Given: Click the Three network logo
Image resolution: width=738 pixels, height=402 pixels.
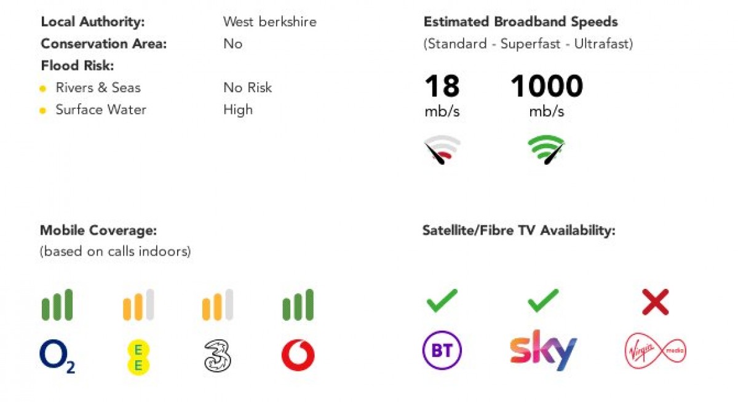Looking at the screenshot, I should [x=217, y=357].
